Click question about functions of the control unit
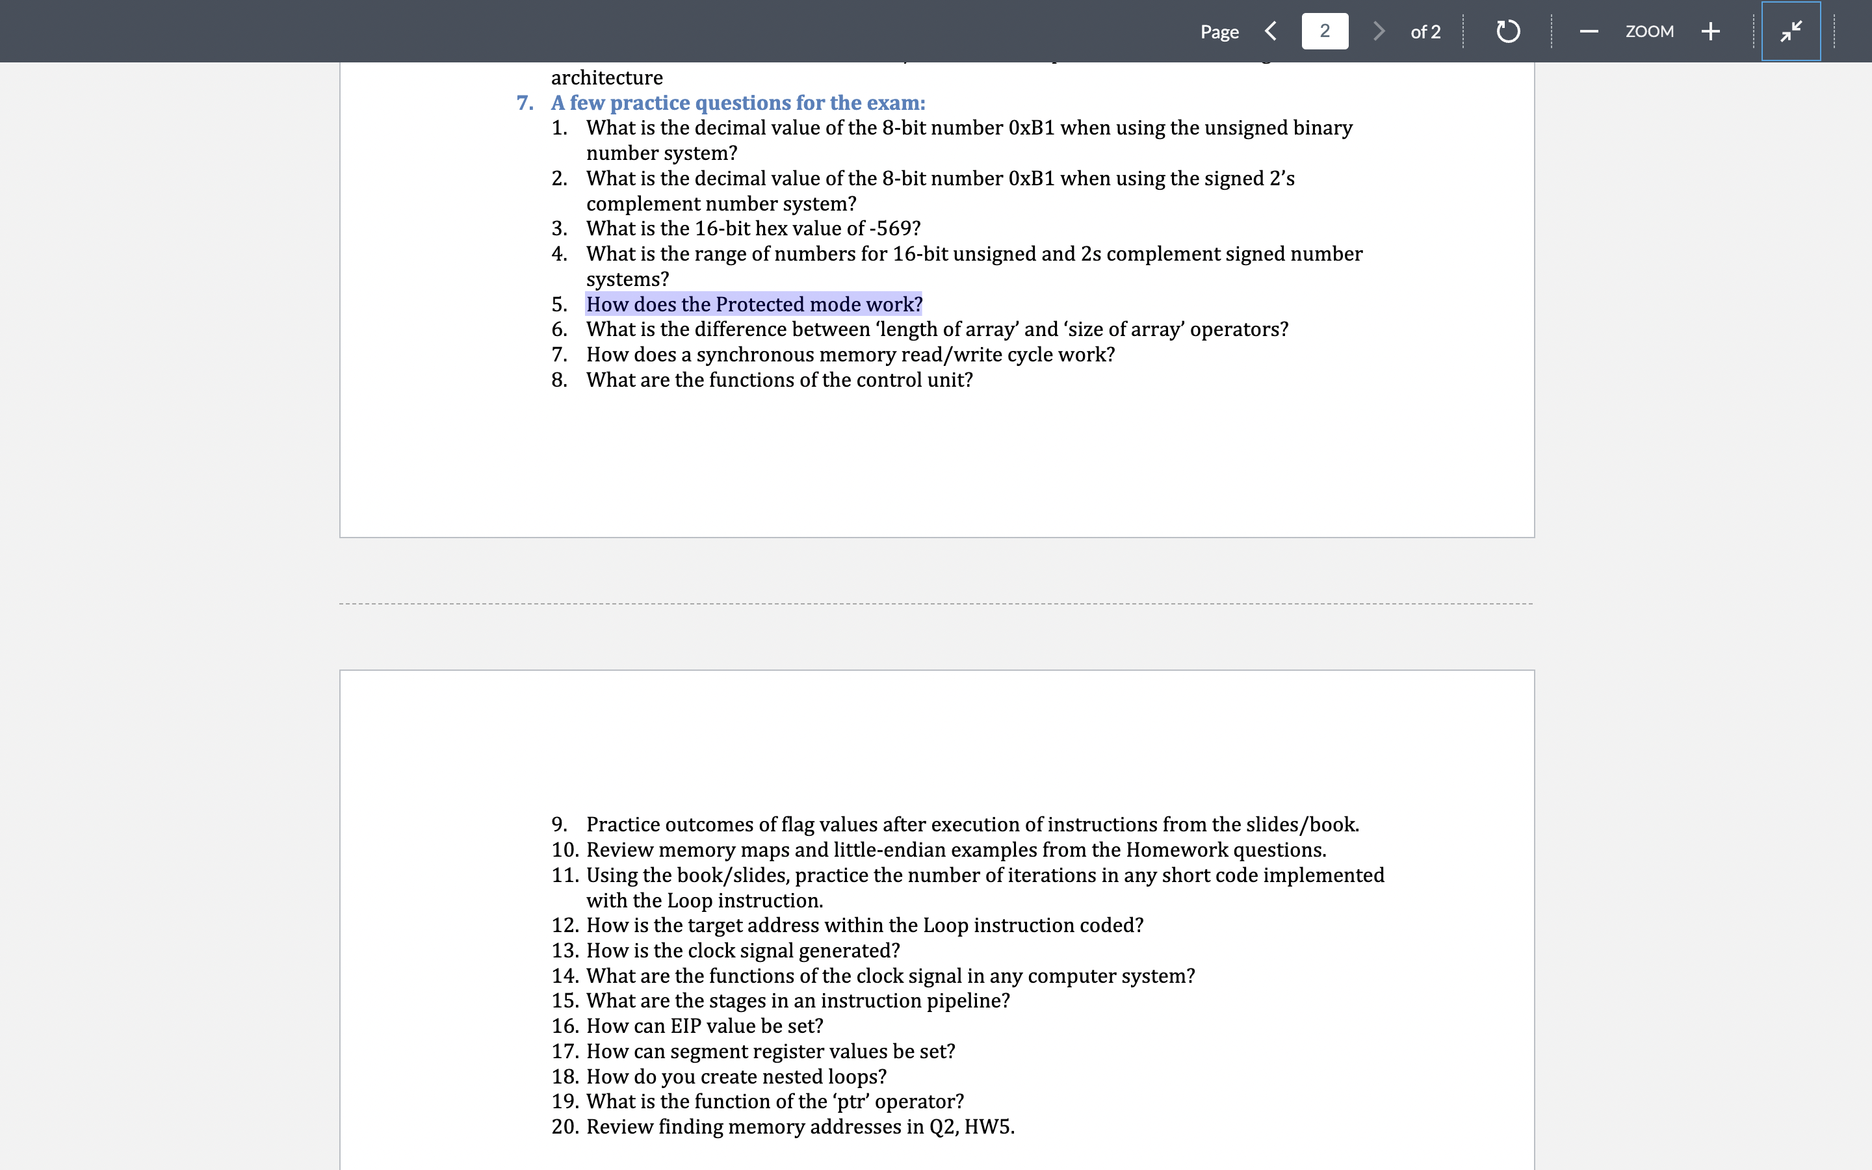The height and width of the screenshot is (1170, 1872). (779, 379)
